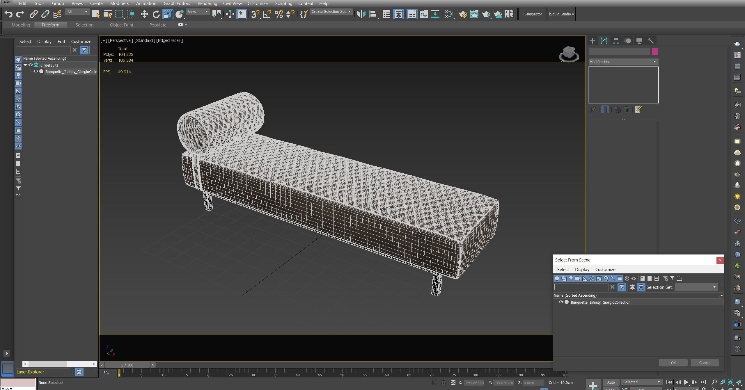The image size is (745, 390).
Task: Open the Render Setup teapot icon
Action: [463, 14]
